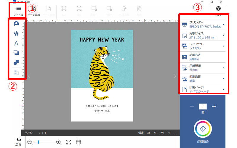237x148 pixels.
Task: Click the paper type icon
Action: click(184, 68)
